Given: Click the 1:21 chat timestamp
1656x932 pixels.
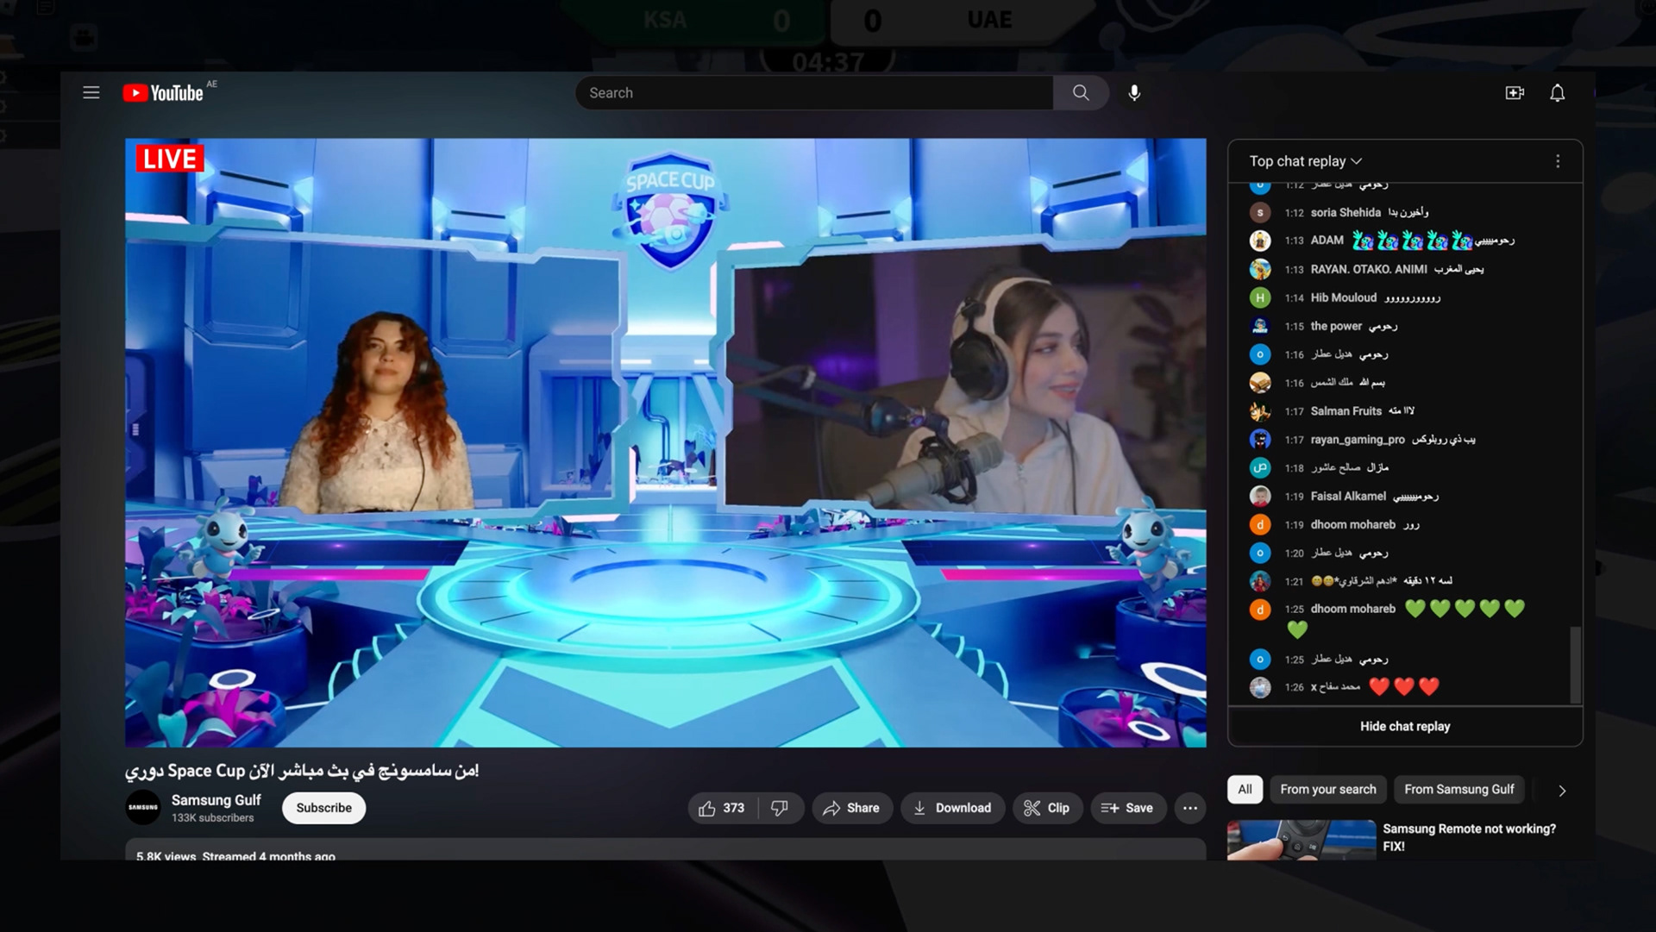Looking at the screenshot, I should [1294, 581].
